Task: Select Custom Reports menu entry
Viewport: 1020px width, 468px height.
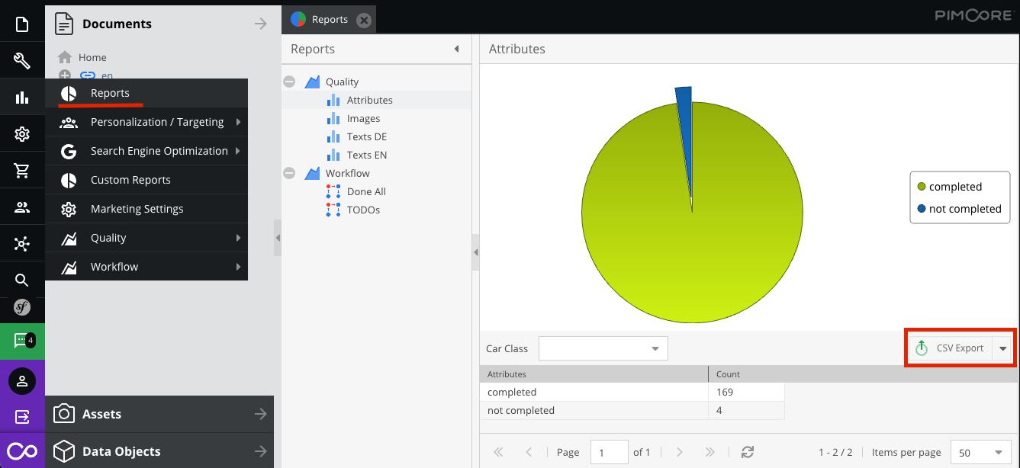Action: pyautogui.click(x=130, y=180)
